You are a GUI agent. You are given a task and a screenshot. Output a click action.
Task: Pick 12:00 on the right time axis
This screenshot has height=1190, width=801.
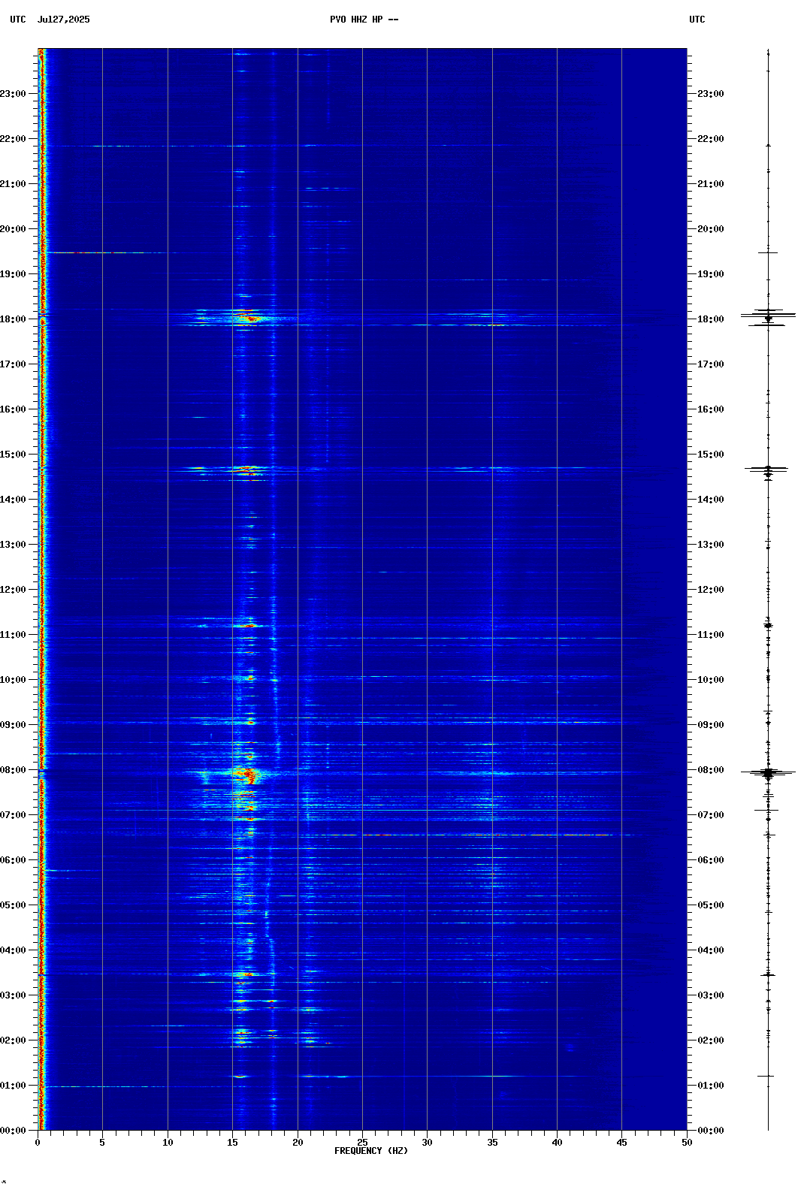coord(711,590)
